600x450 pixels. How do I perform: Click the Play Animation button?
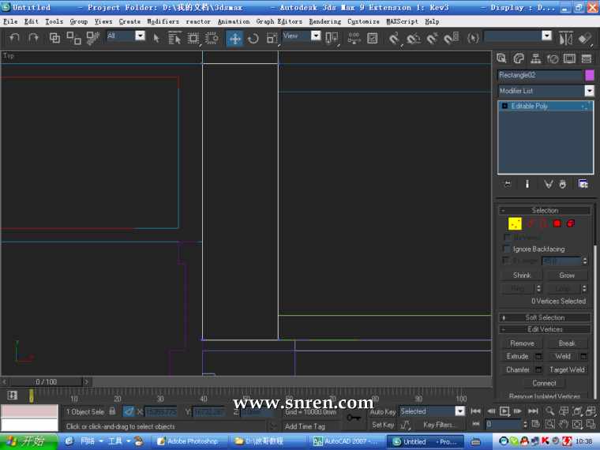(x=504, y=411)
